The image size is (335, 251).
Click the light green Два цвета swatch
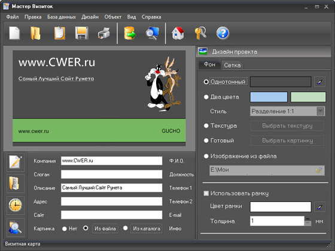pos(308,97)
